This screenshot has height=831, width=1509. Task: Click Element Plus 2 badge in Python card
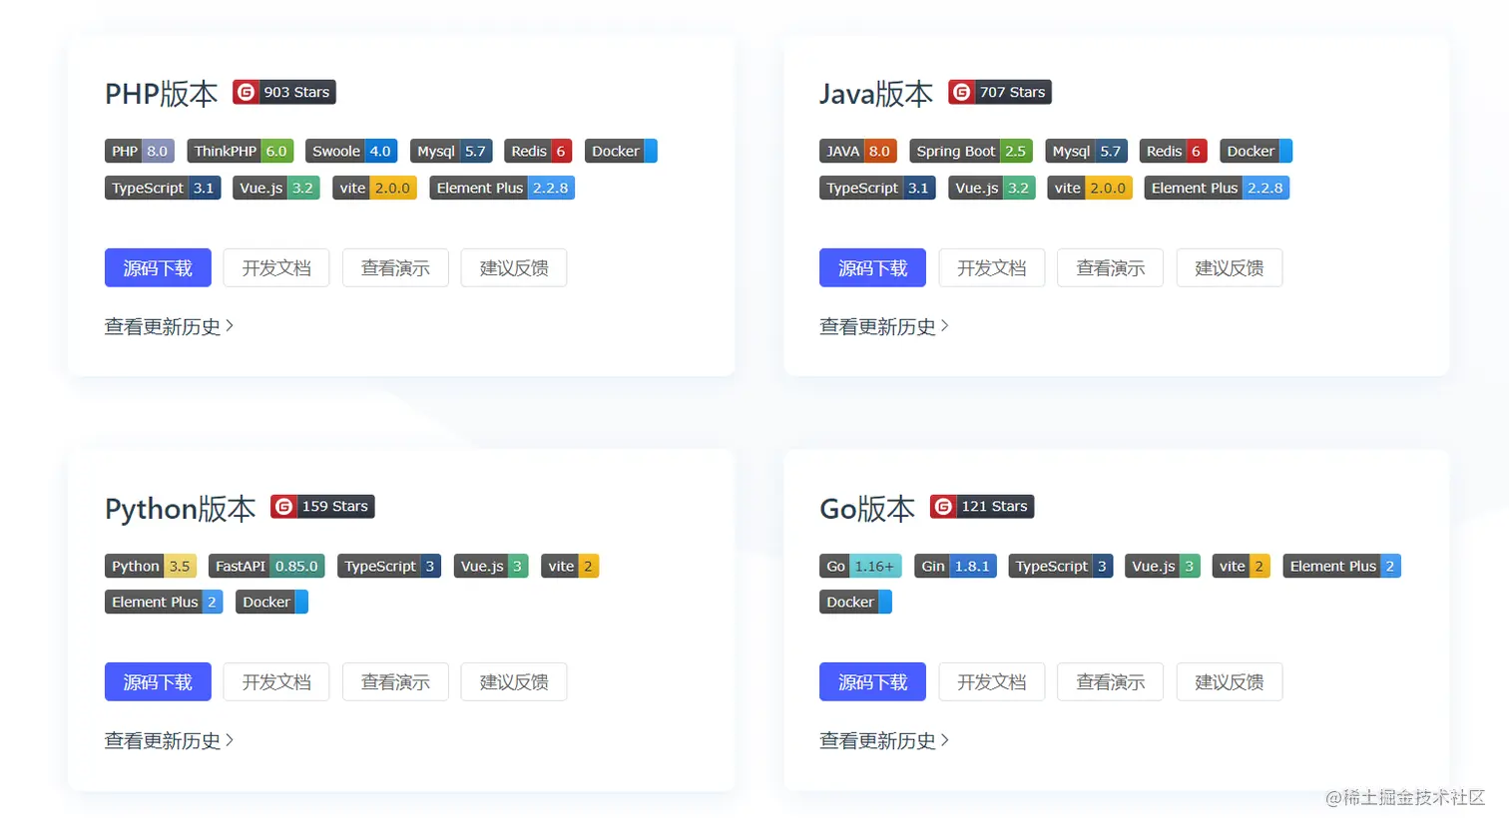(164, 602)
